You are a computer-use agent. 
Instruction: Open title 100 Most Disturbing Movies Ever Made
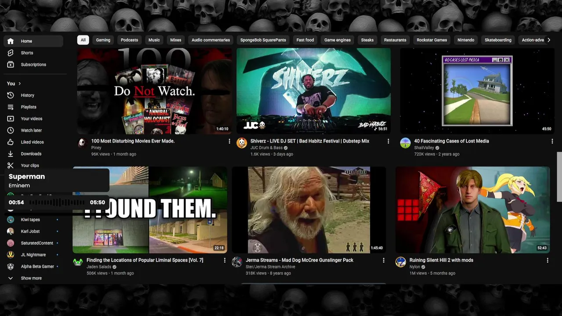coord(133,141)
